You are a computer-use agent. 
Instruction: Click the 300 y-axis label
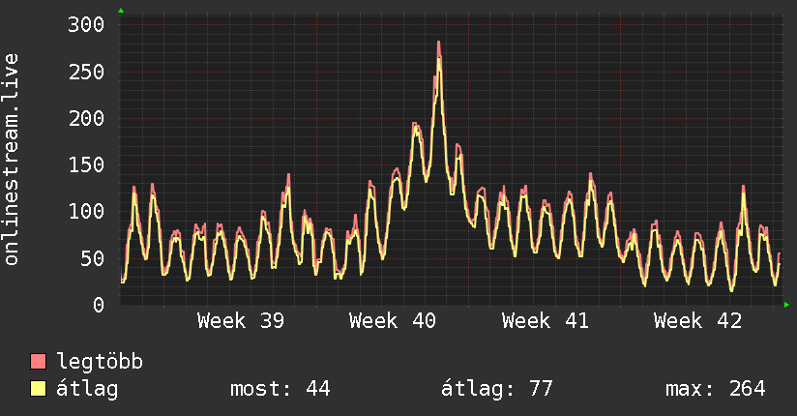[86, 24]
